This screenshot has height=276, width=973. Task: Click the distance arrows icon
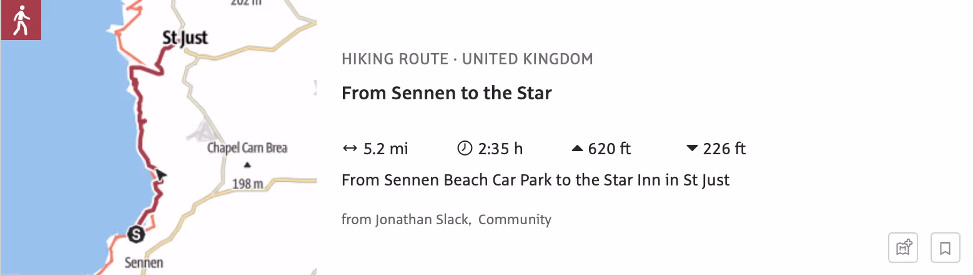click(x=349, y=149)
